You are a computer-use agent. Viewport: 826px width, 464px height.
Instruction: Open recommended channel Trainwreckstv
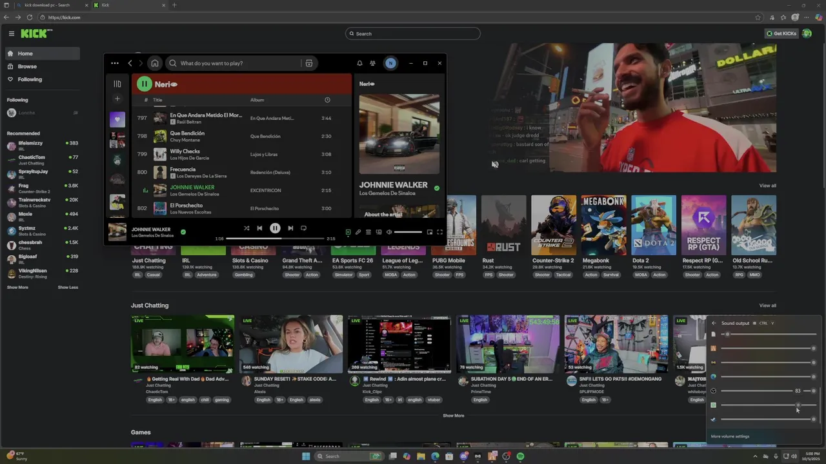point(42,202)
